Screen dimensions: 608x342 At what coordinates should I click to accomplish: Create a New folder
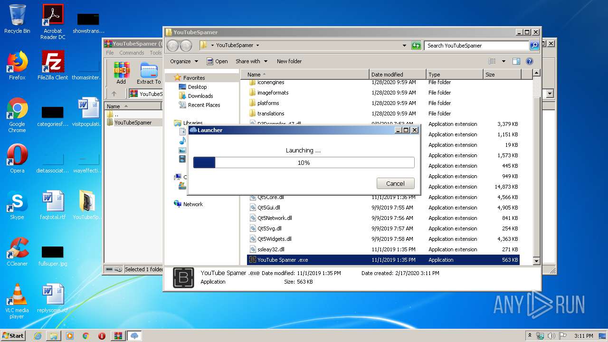click(289, 61)
